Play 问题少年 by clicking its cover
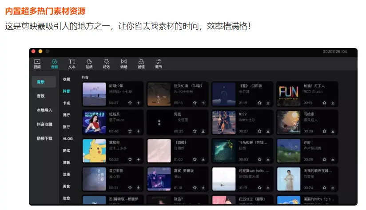 coord(94,94)
